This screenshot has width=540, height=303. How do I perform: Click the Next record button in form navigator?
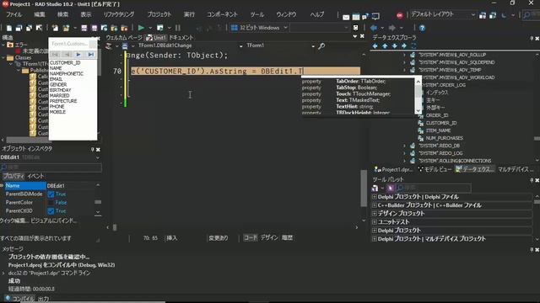[78, 54]
